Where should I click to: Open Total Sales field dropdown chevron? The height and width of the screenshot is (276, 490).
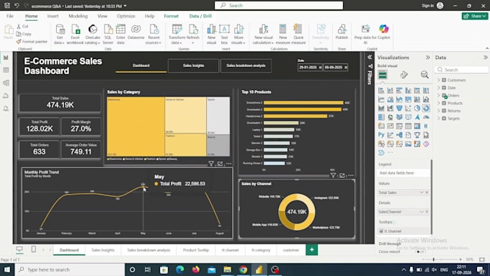pyautogui.click(x=422, y=192)
